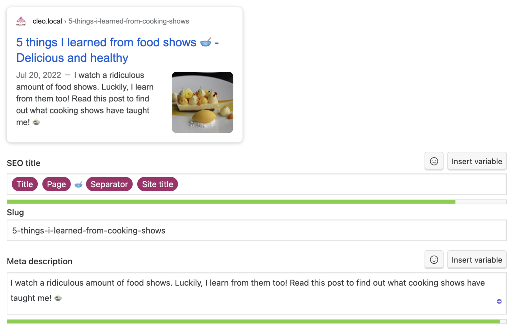Select the Page variable pill
This screenshot has width=513, height=333.
pyautogui.click(x=56, y=184)
